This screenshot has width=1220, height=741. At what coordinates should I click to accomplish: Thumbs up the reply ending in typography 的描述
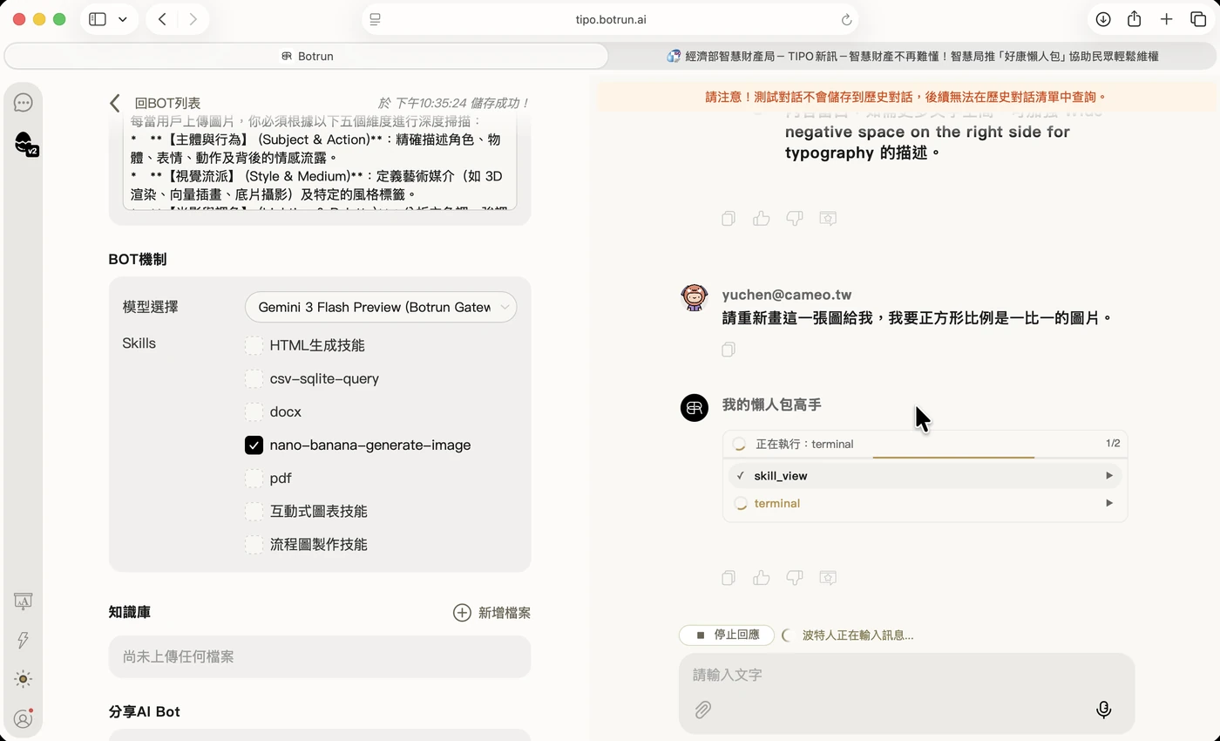(x=762, y=218)
